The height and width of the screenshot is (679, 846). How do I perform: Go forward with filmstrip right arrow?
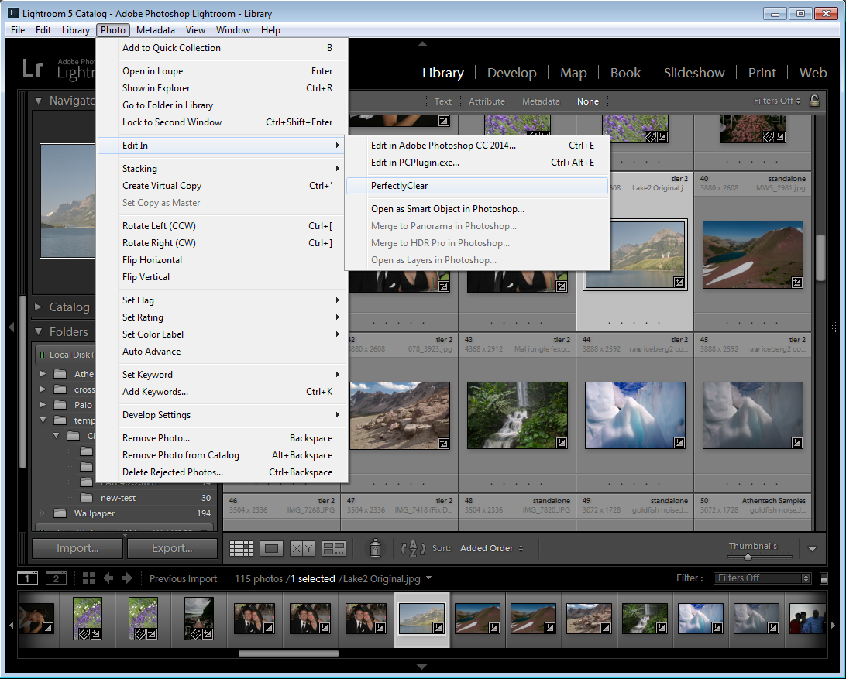click(x=127, y=578)
